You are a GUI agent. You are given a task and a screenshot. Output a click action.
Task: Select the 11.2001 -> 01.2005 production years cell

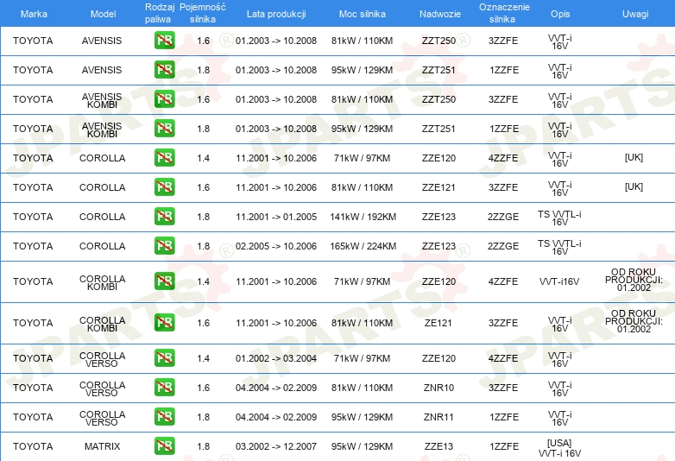pos(276,217)
